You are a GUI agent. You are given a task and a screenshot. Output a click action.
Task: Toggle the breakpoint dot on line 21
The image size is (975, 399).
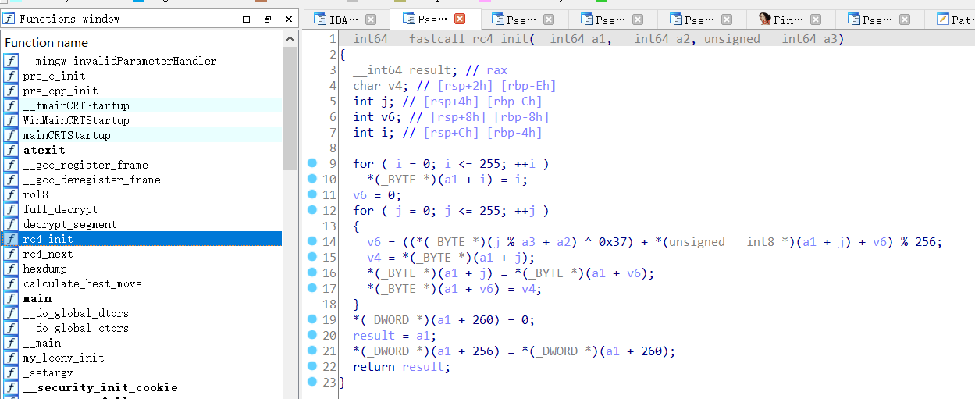[x=312, y=351]
